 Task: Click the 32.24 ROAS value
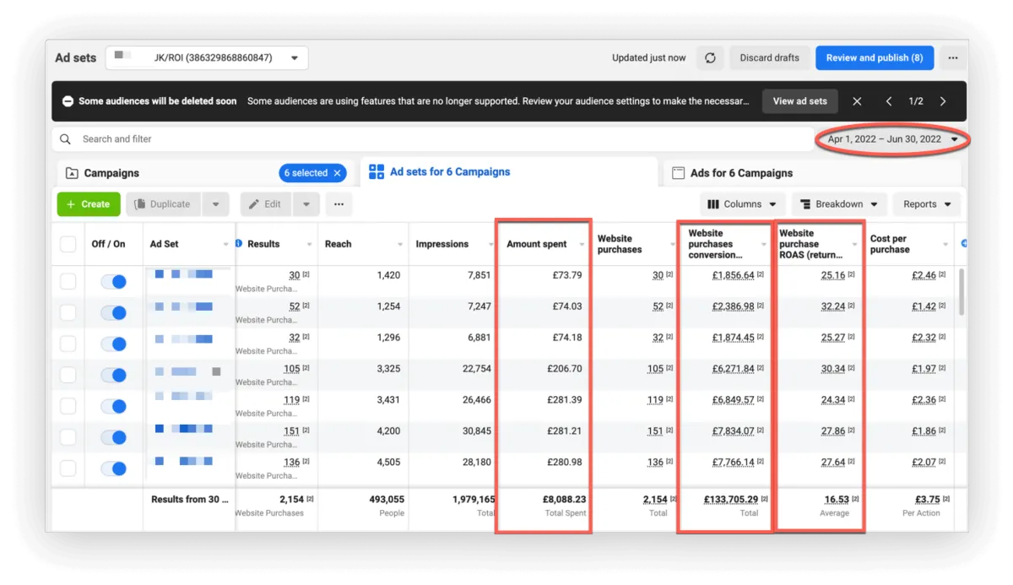point(832,306)
